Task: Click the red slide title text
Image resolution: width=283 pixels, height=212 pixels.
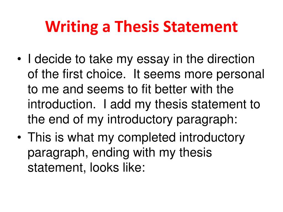Action: (141, 28)
